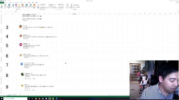Click Trace Dependents
Viewport: 179px width, 100px height.
52,6
